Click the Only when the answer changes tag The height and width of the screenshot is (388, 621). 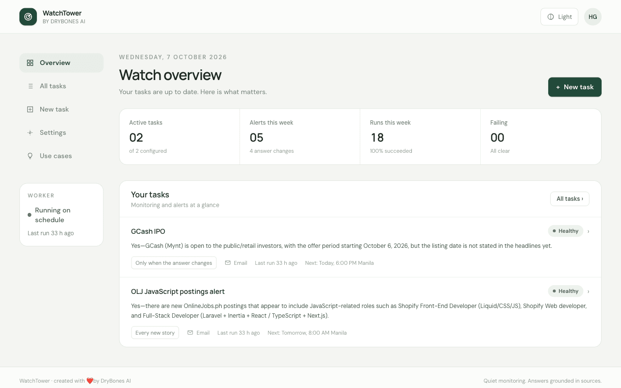point(174,263)
